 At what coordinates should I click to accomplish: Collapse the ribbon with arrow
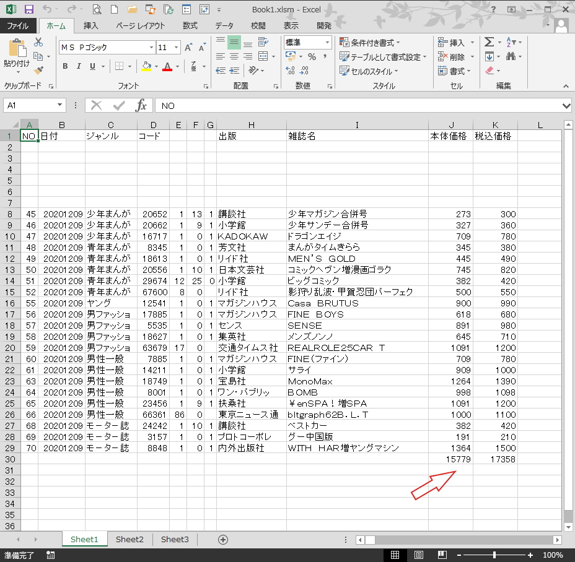click(x=566, y=86)
